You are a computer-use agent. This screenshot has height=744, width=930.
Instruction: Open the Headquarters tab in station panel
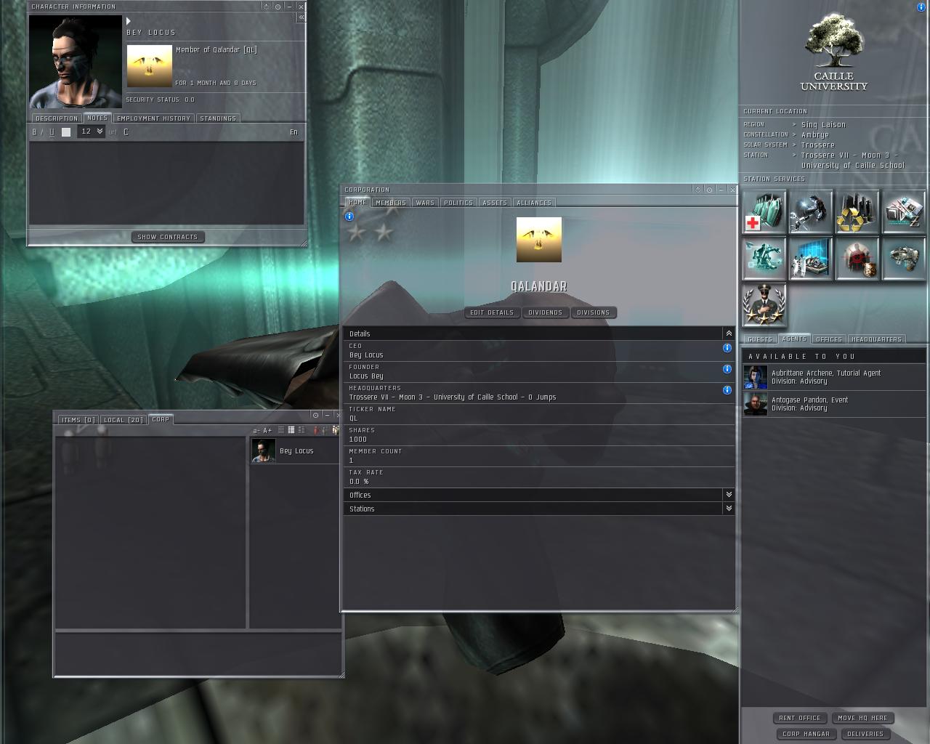[x=876, y=339]
